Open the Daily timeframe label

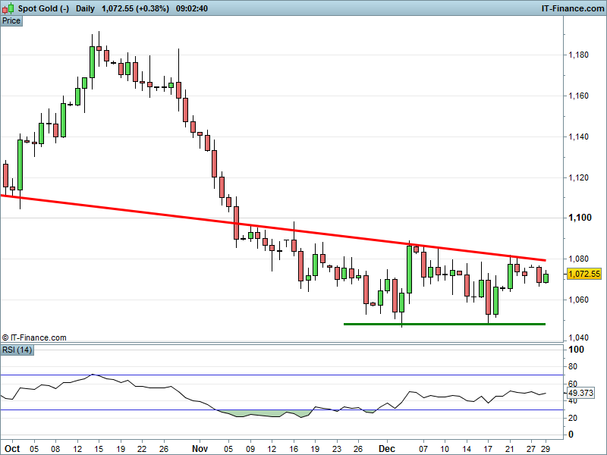coord(86,8)
